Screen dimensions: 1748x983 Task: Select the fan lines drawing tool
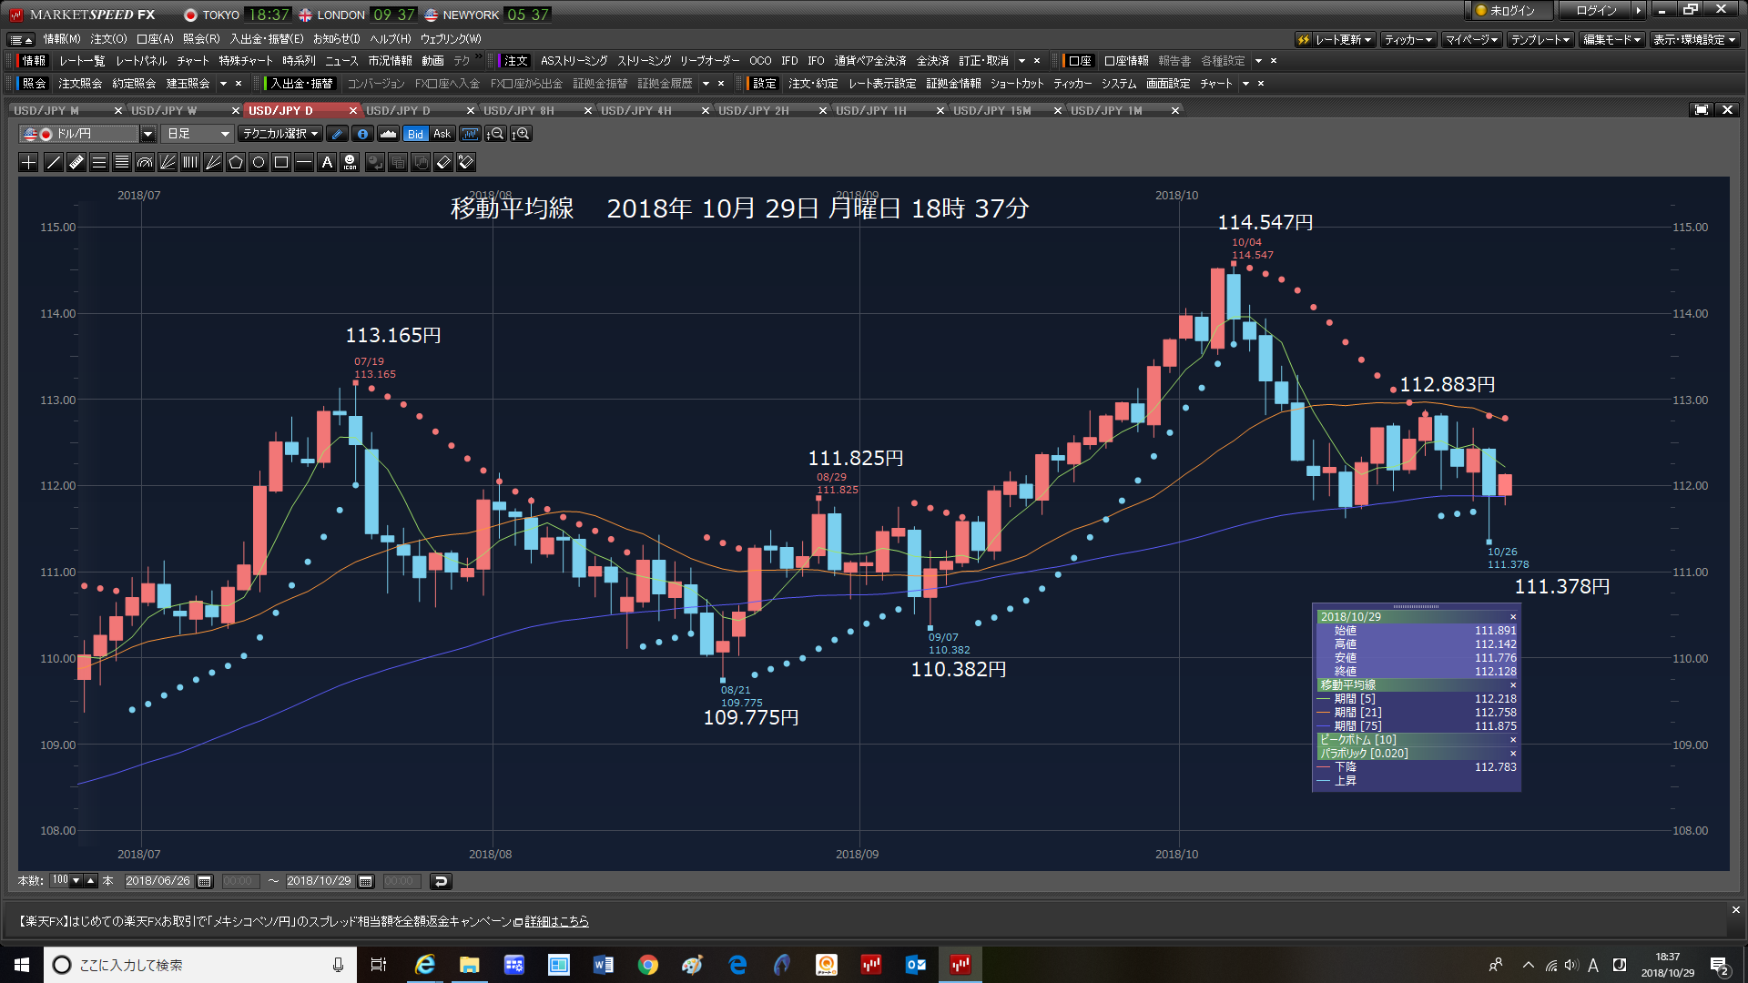click(x=168, y=163)
